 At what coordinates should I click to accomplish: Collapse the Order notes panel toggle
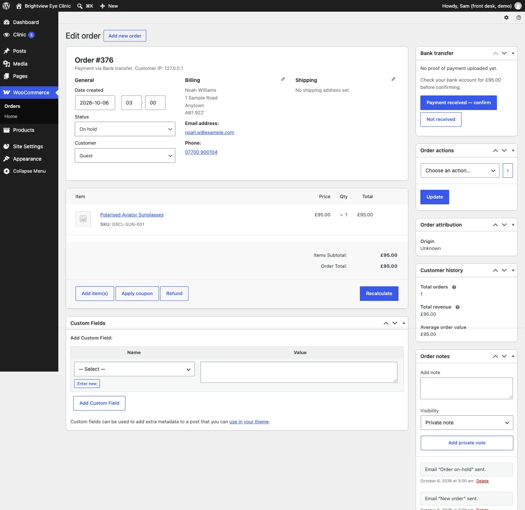[513, 356]
